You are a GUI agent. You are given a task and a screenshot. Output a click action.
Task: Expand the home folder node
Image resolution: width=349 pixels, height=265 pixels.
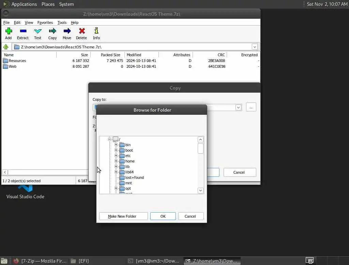116,161
